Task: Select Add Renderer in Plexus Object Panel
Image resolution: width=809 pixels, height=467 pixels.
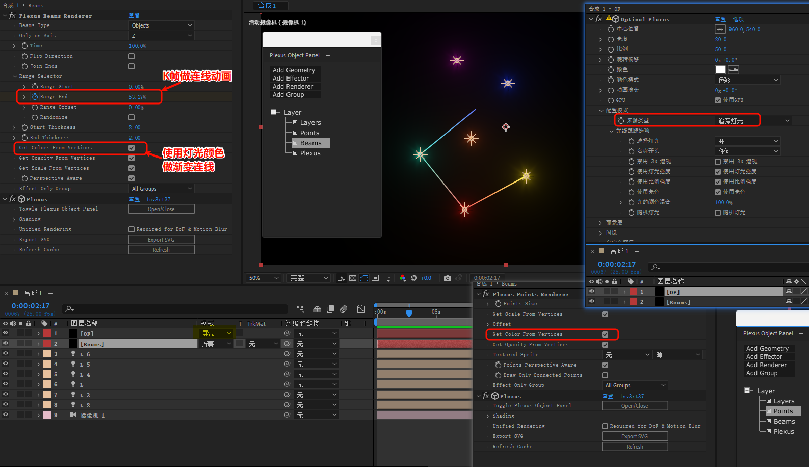Action: coord(293,87)
